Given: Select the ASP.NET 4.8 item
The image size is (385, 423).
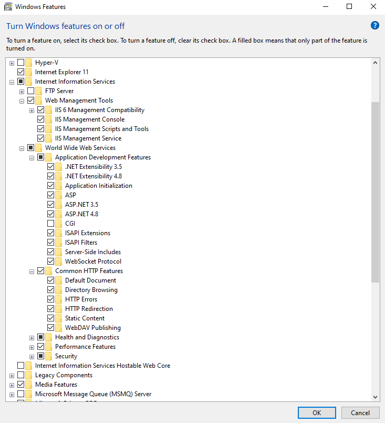Looking at the screenshot, I should coord(81,214).
